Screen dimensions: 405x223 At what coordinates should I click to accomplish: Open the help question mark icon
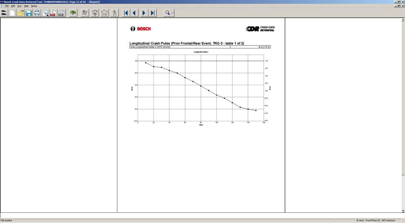click(x=73, y=13)
